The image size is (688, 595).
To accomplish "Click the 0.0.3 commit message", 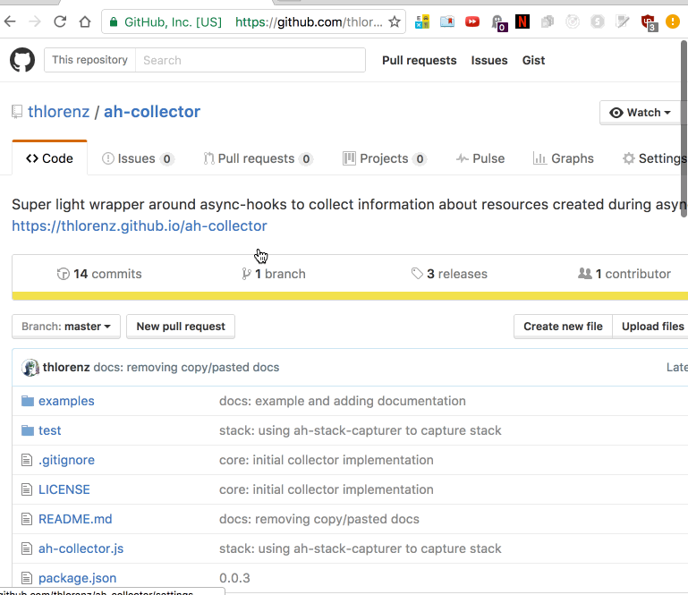I will coord(234,578).
